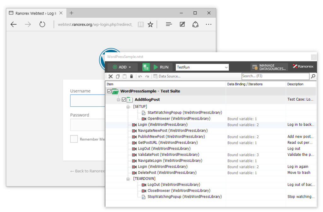Collapse the [SETUP] section
The height and width of the screenshot is (212, 323).
pyautogui.click(x=128, y=107)
